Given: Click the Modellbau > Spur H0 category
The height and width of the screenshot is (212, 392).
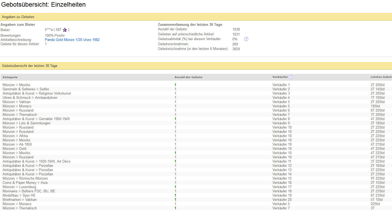Looking at the screenshot, I should click(19, 195).
